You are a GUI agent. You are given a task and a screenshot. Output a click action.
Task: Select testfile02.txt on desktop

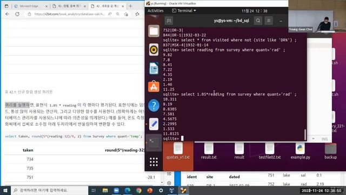click(270, 152)
